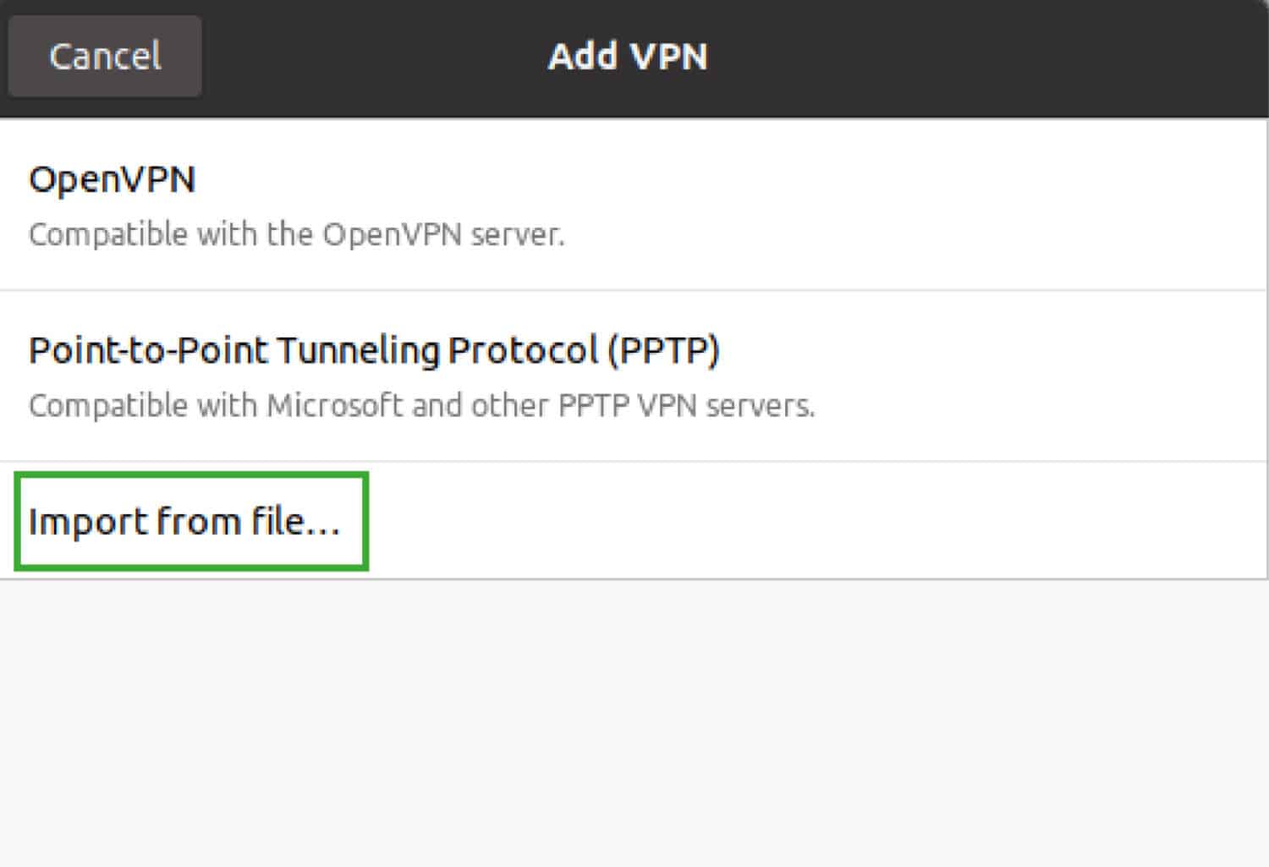Click the Microsoft PPTP servers description text
Viewport: 1269px width, 867px height.
(422, 405)
